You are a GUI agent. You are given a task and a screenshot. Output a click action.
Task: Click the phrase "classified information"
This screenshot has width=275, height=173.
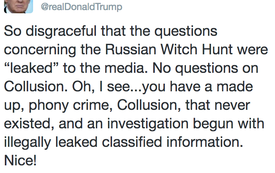click(x=173, y=142)
